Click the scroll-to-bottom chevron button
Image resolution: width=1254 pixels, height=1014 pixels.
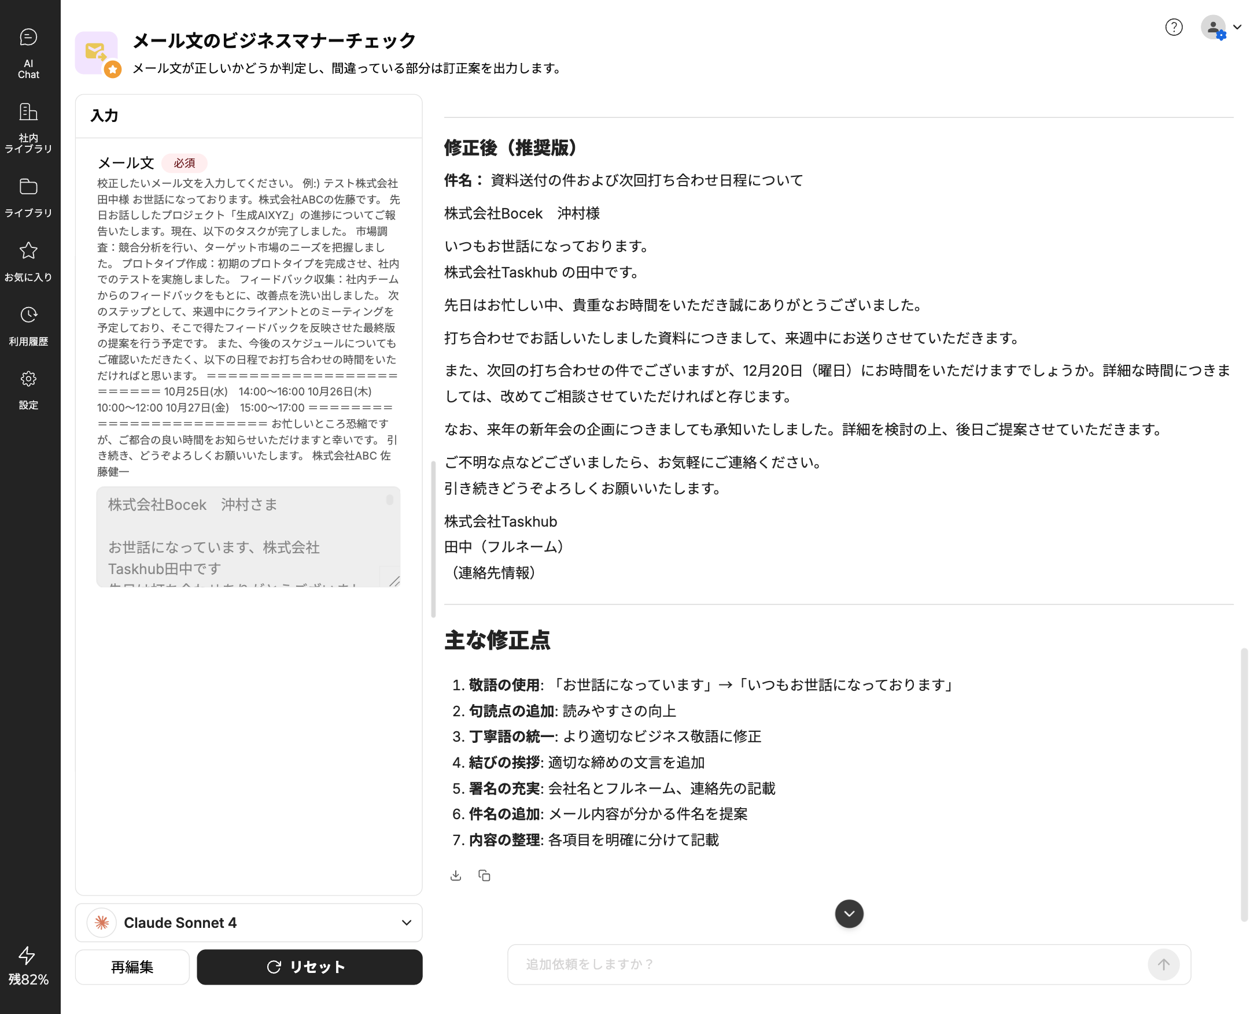(849, 913)
